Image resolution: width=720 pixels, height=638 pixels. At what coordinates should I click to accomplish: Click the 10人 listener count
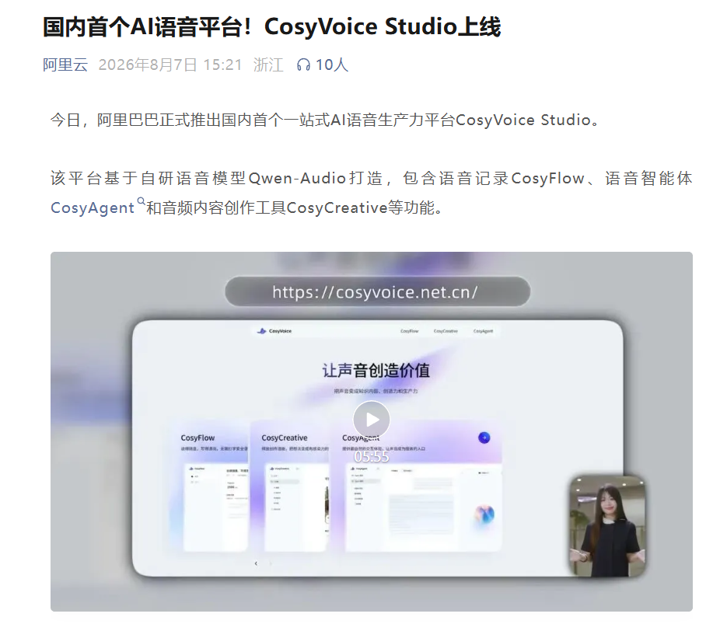(331, 64)
